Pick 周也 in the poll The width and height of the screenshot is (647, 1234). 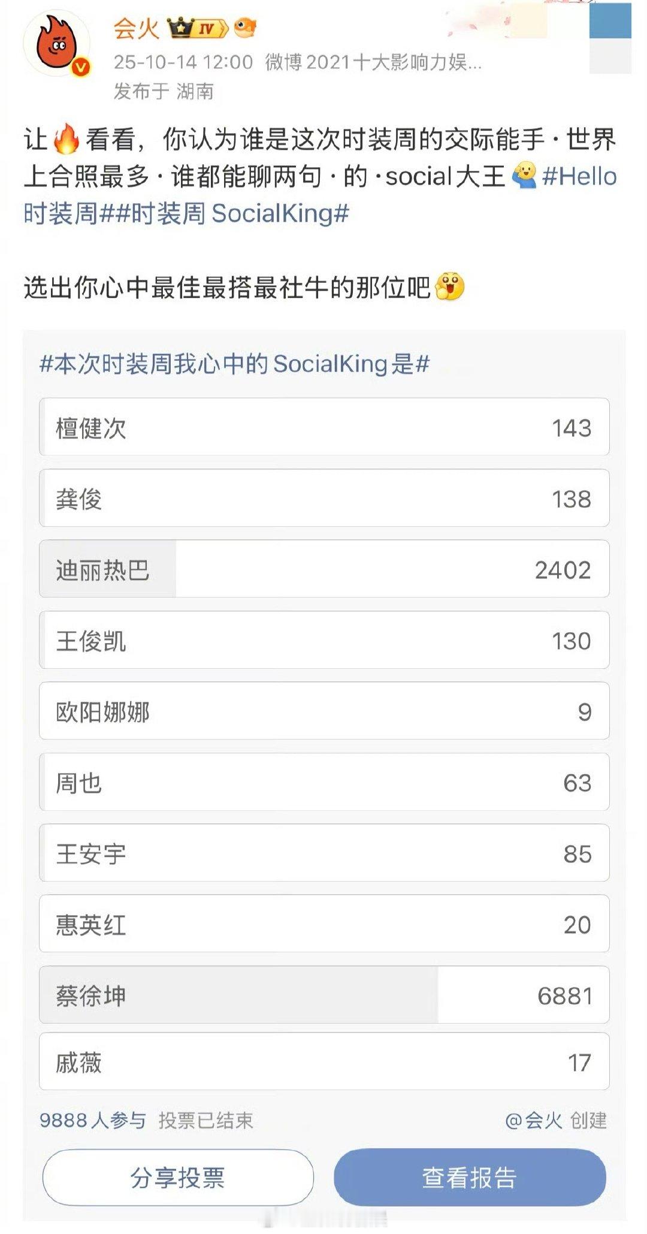click(324, 782)
